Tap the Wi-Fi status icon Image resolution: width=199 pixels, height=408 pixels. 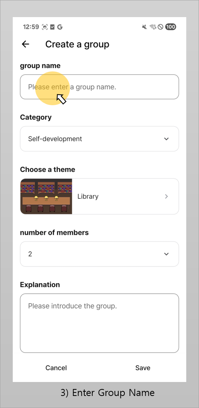(153, 27)
